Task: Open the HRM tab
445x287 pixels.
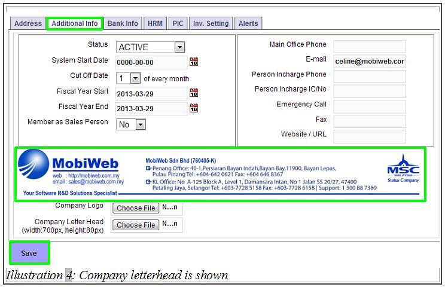Action: [156, 23]
